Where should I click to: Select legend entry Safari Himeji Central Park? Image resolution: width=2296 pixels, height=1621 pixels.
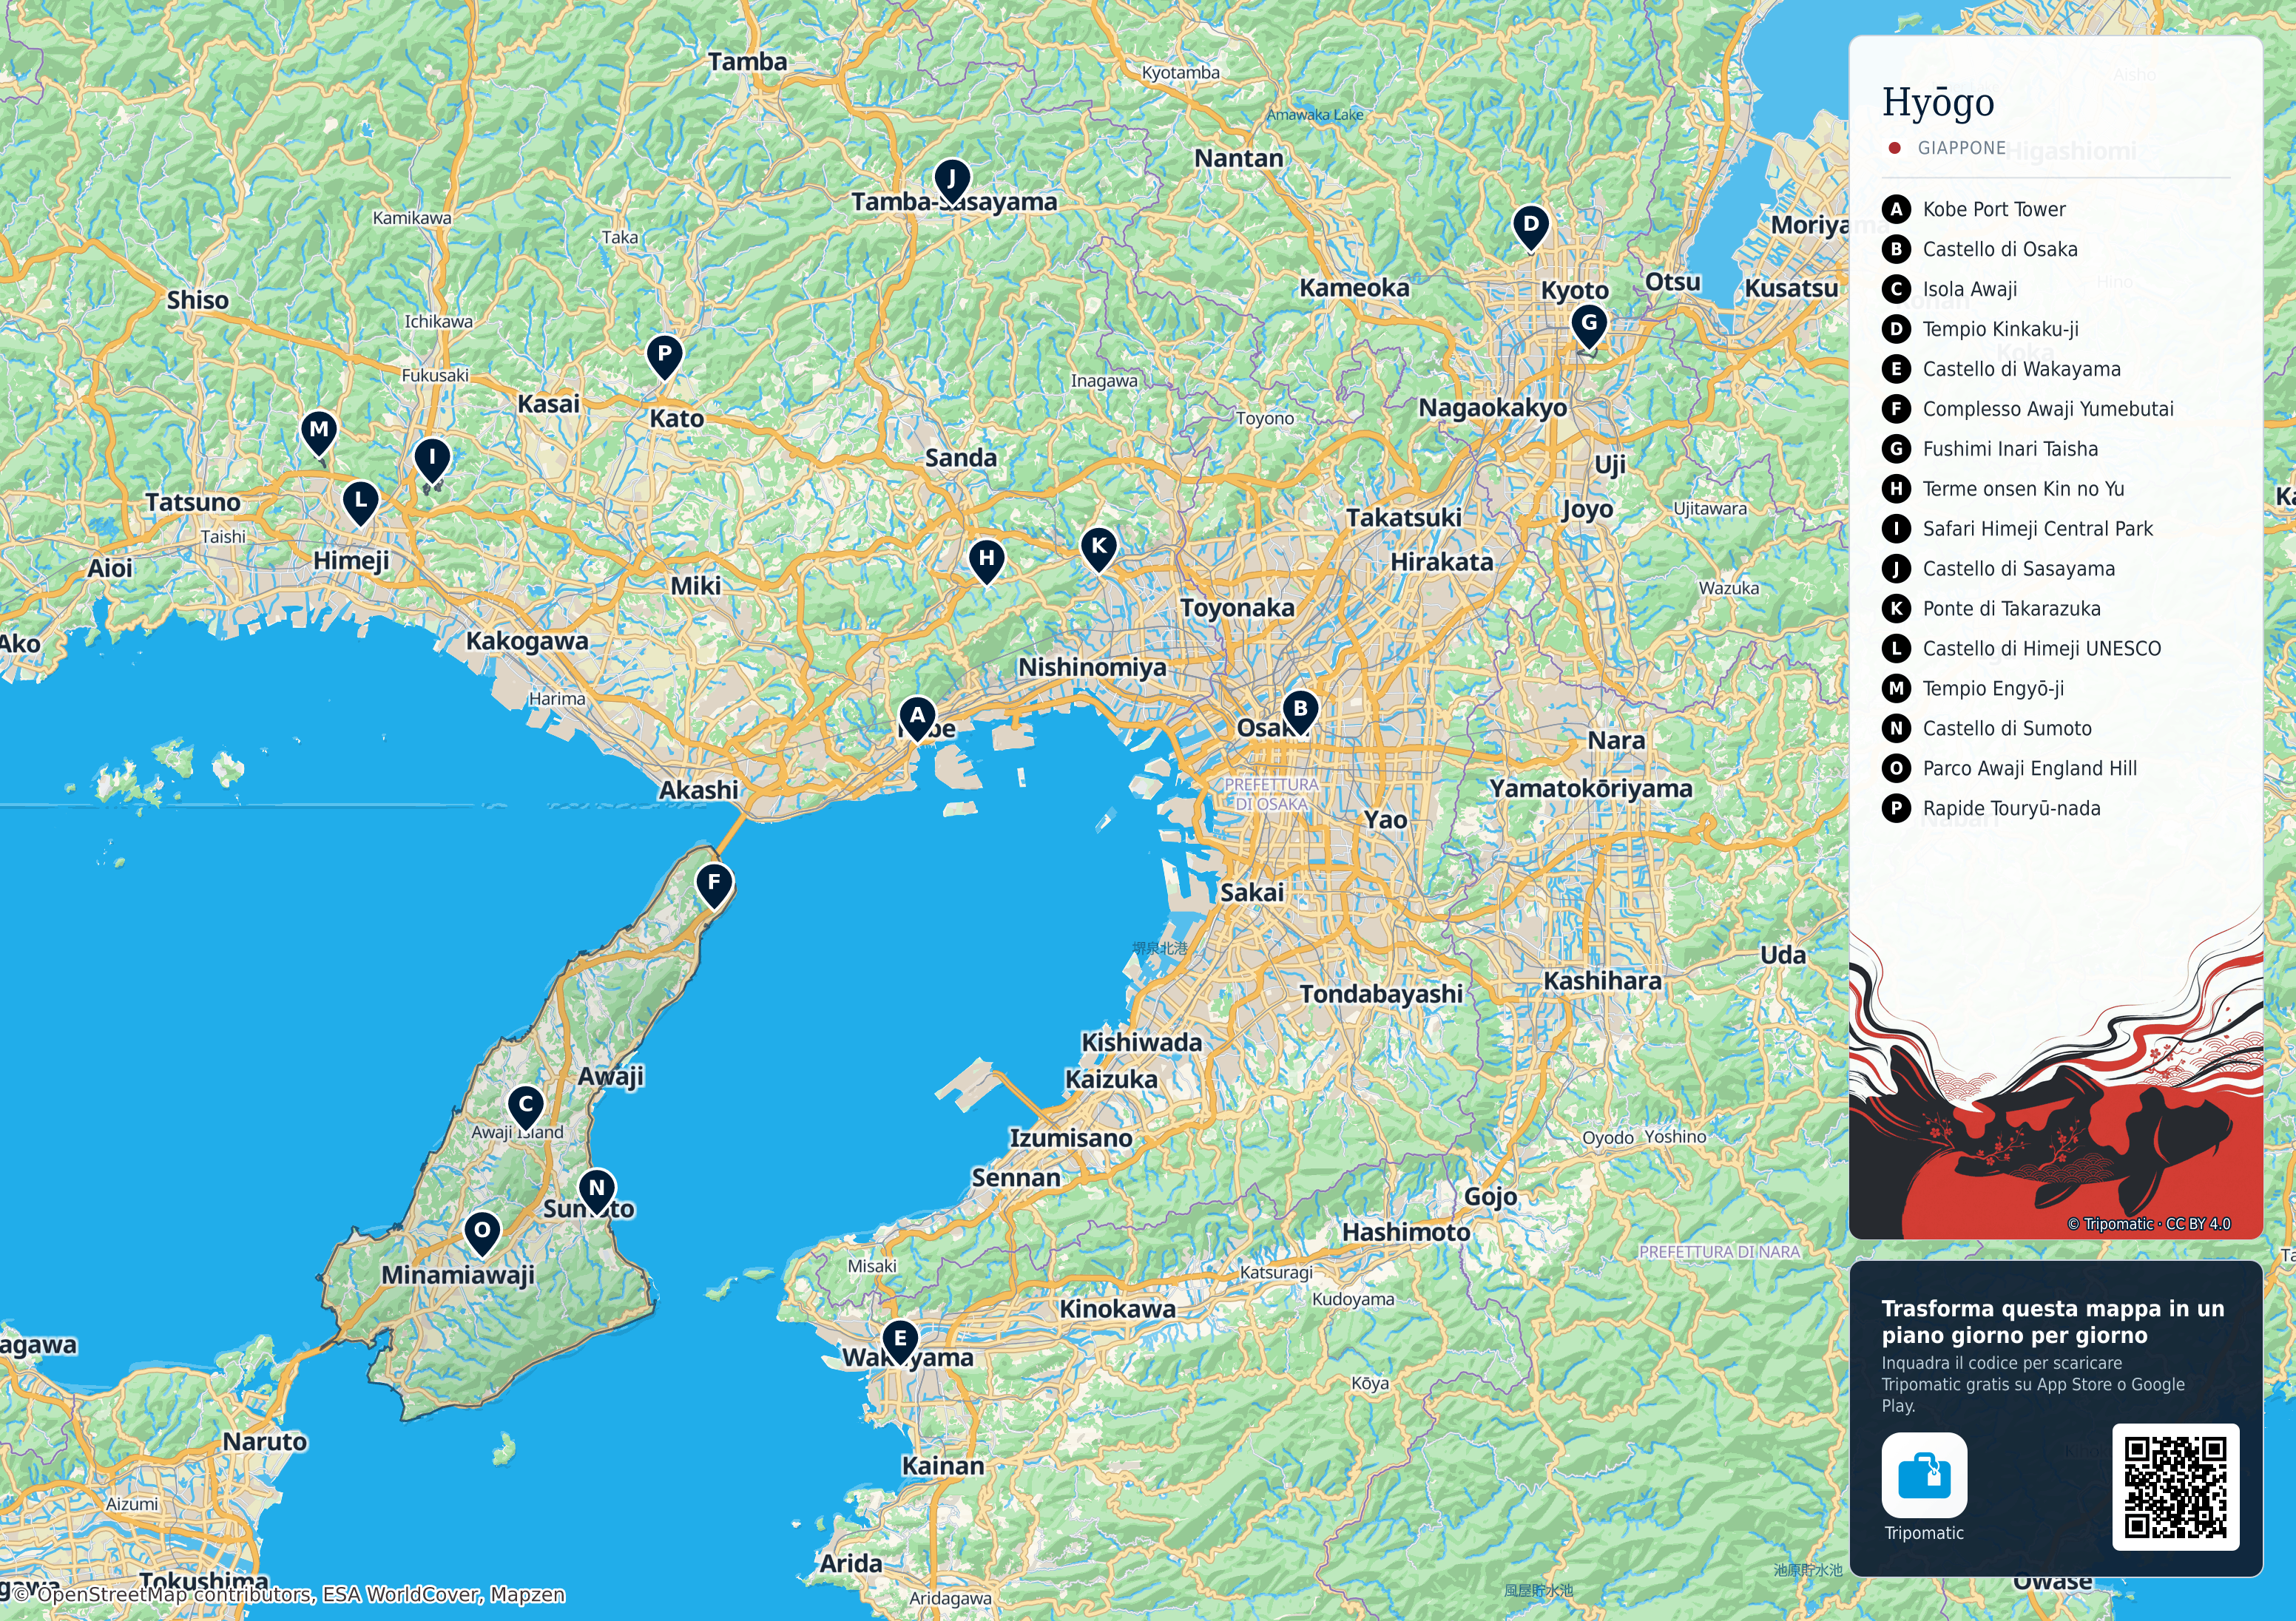tap(2018, 529)
